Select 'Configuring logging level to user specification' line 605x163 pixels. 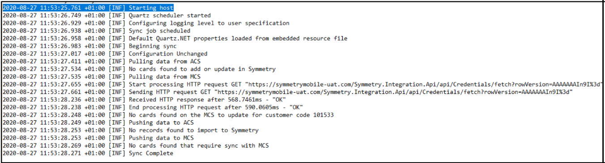click(x=146, y=23)
